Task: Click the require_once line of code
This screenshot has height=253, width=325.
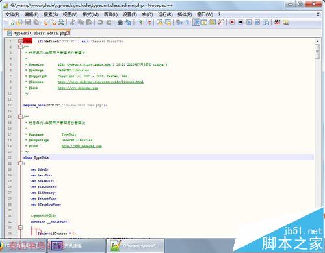Action: (65, 105)
